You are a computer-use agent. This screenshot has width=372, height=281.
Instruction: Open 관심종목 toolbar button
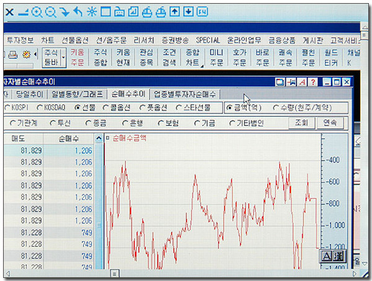coord(146,58)
